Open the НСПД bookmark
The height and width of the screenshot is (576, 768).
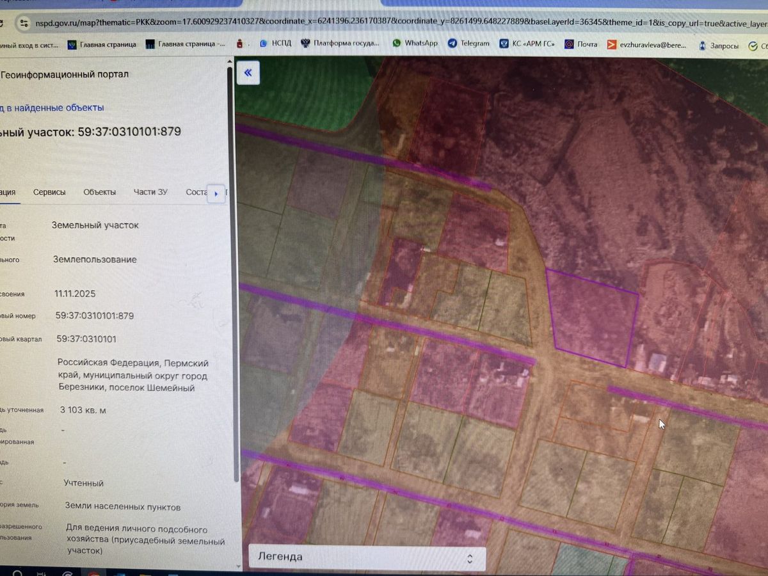pyautogui.click(x=275, y=44)
